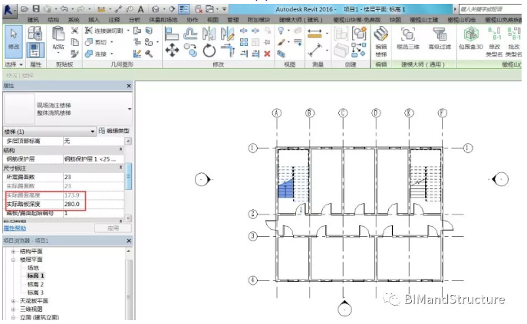Open the 注释 ribbon tab

[x=114, y=20]
